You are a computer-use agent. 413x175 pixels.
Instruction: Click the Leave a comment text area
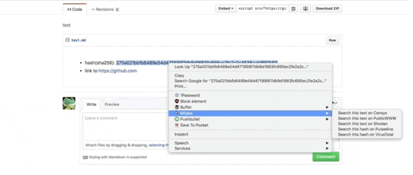(126, 127)
